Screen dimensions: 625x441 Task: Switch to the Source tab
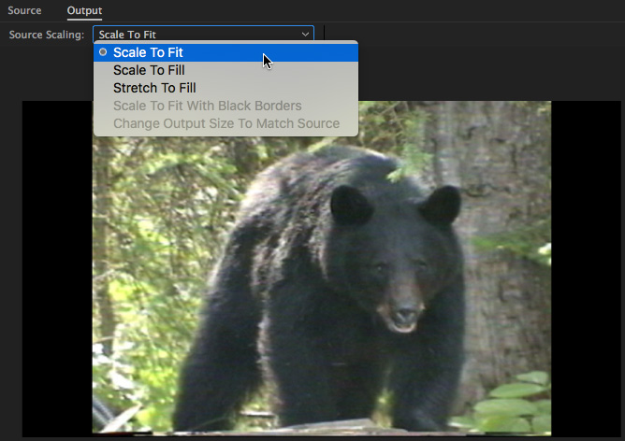(x=24, y=10)
